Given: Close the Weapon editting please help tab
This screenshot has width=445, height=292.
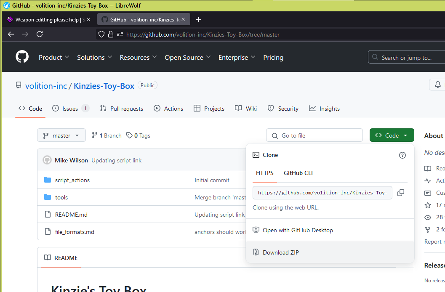Looking at the screenshot, I should click(x=88, y=19).
